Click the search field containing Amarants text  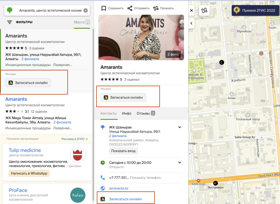point(47,11)
